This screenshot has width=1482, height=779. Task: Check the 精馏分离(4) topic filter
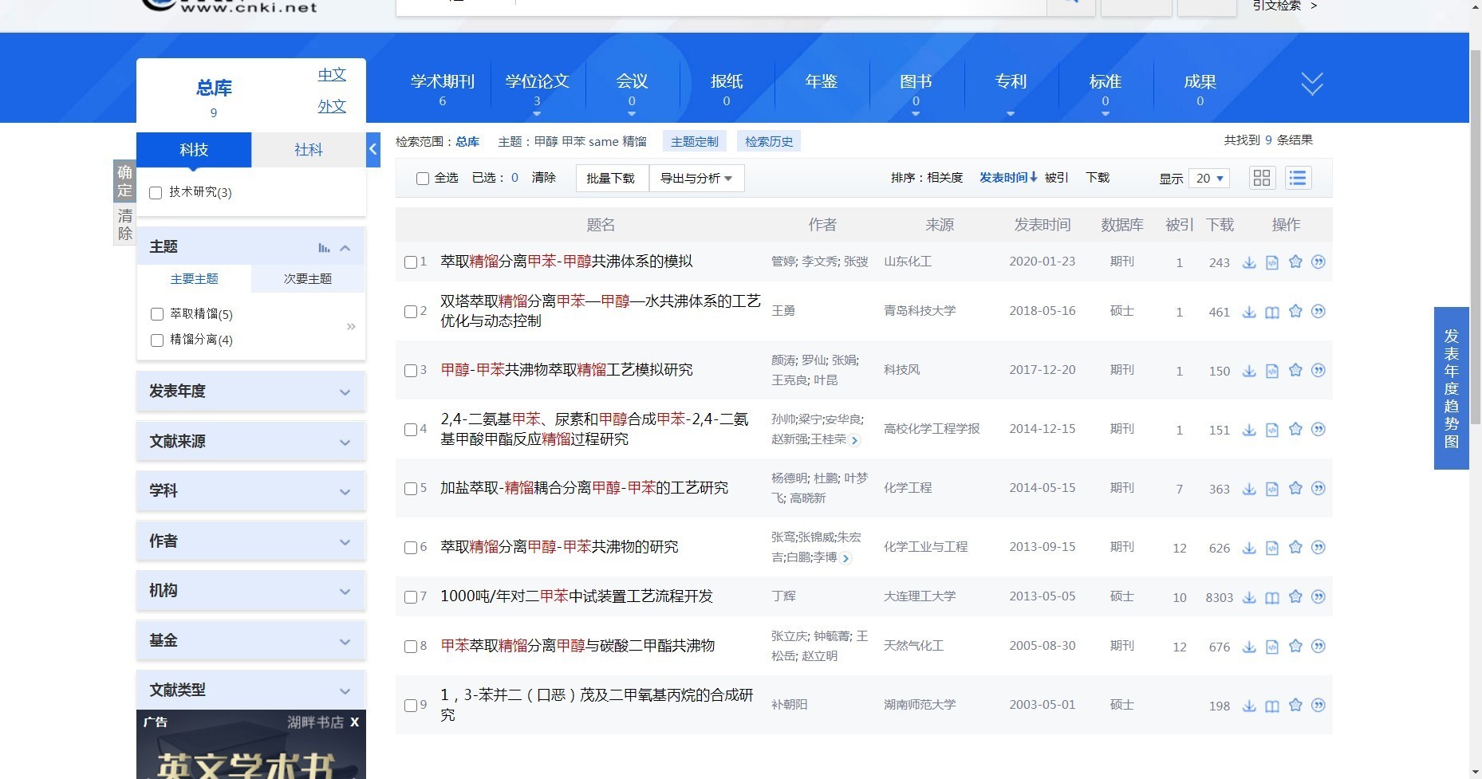pos(157,340)
